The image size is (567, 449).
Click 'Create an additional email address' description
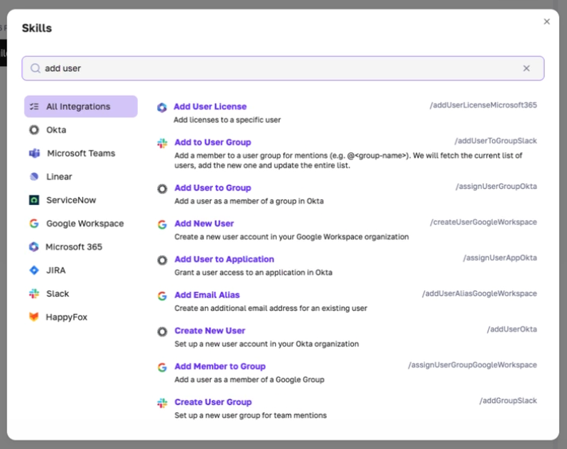pyautogui.click(x=270, y=308)
